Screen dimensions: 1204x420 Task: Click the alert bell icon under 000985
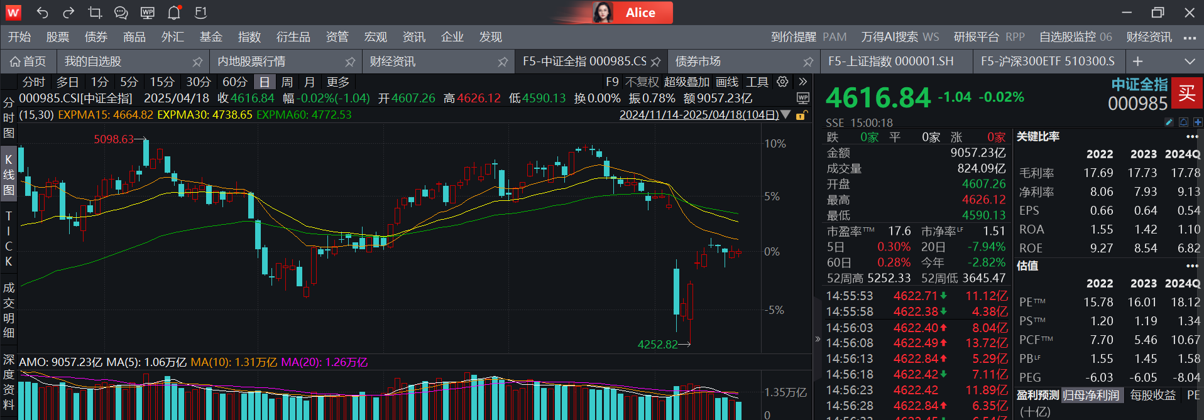click(x=1183, y=122)
